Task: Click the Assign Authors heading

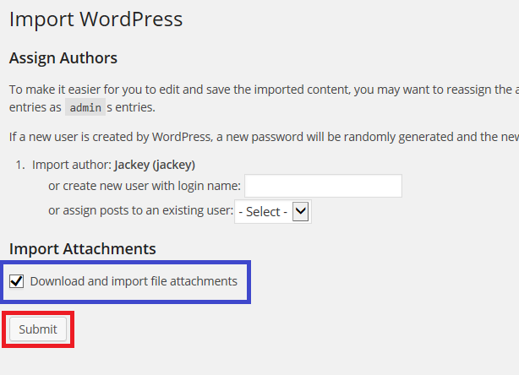Action: tap(63, 58)
